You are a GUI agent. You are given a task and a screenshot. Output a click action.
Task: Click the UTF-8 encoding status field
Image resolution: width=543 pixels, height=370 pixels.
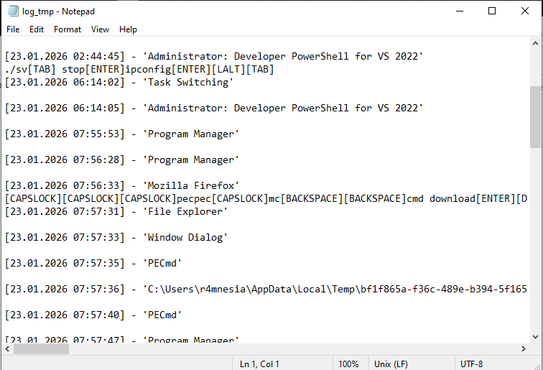click(472, 364)
